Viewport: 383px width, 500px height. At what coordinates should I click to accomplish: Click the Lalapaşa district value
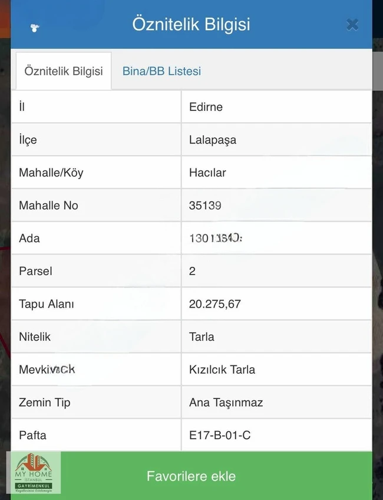coord(213,140)
